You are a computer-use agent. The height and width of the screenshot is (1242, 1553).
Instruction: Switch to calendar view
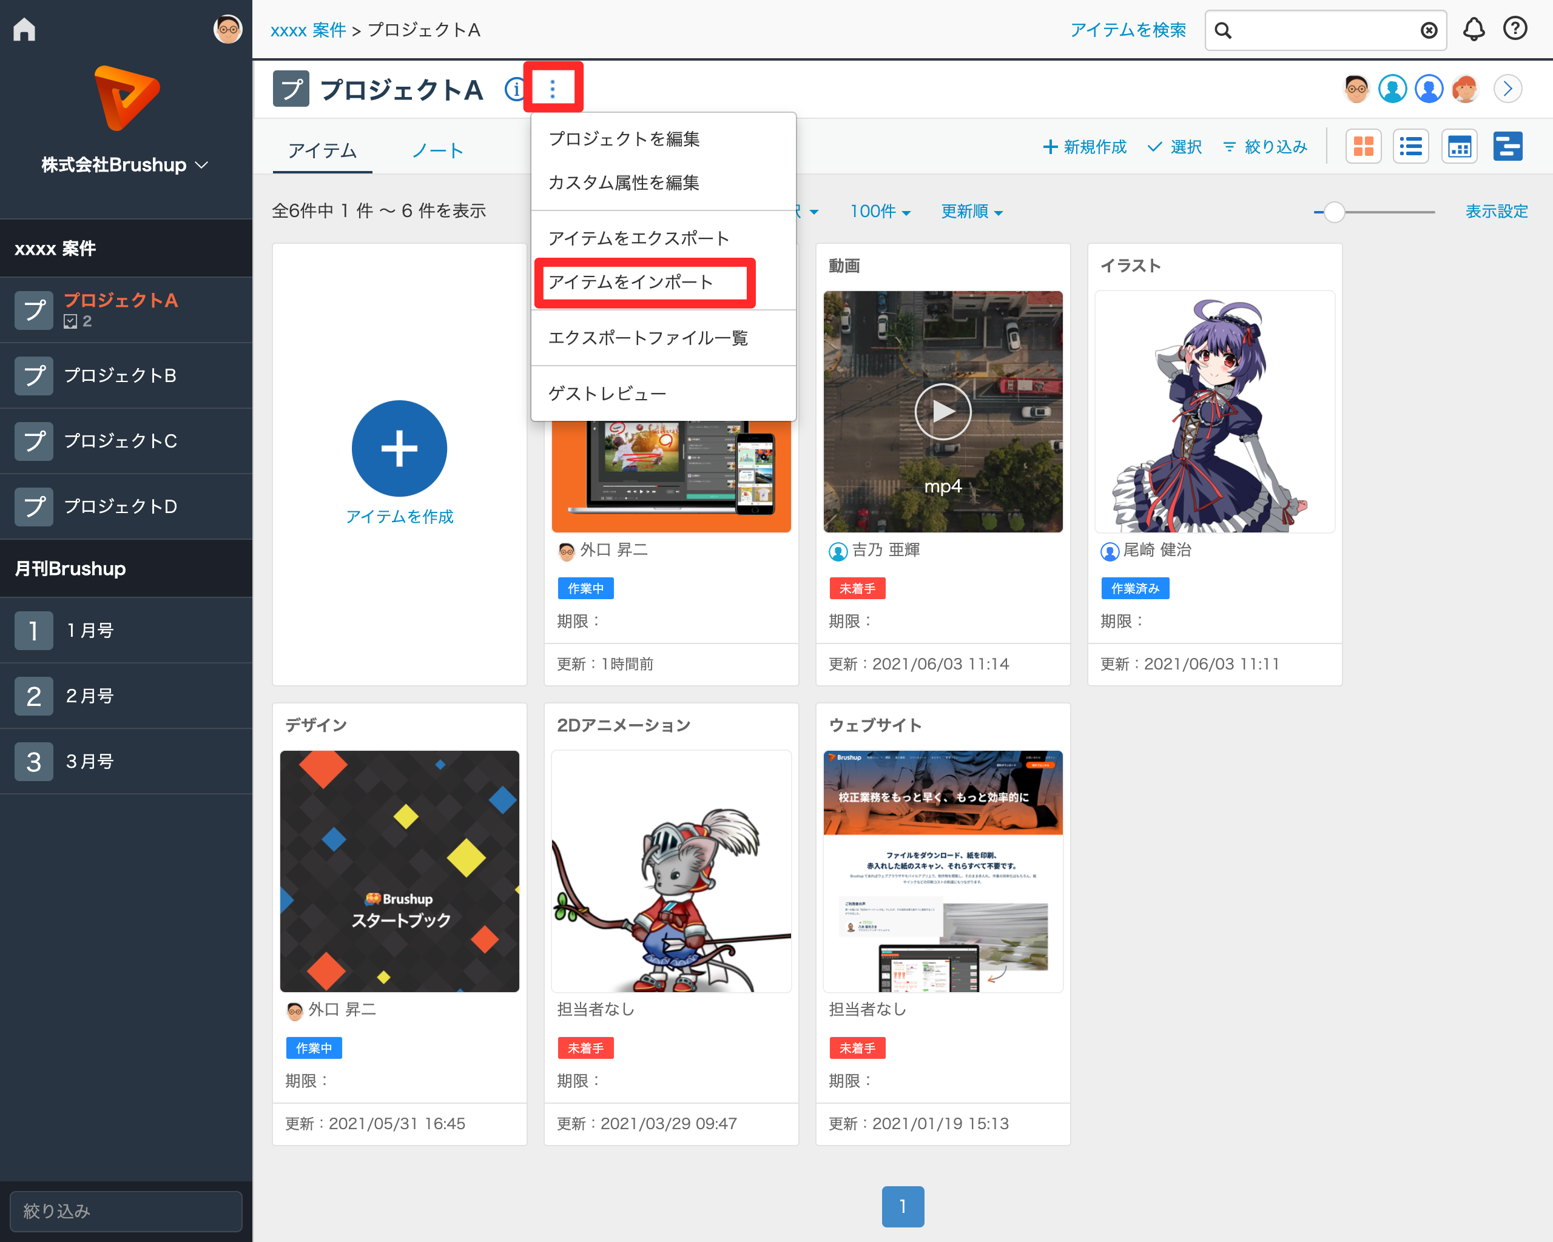pyautogui.click(x=1460, y=147)
